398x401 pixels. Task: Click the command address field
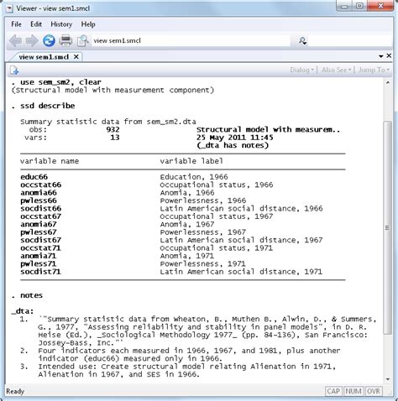[x=191, y=41]
